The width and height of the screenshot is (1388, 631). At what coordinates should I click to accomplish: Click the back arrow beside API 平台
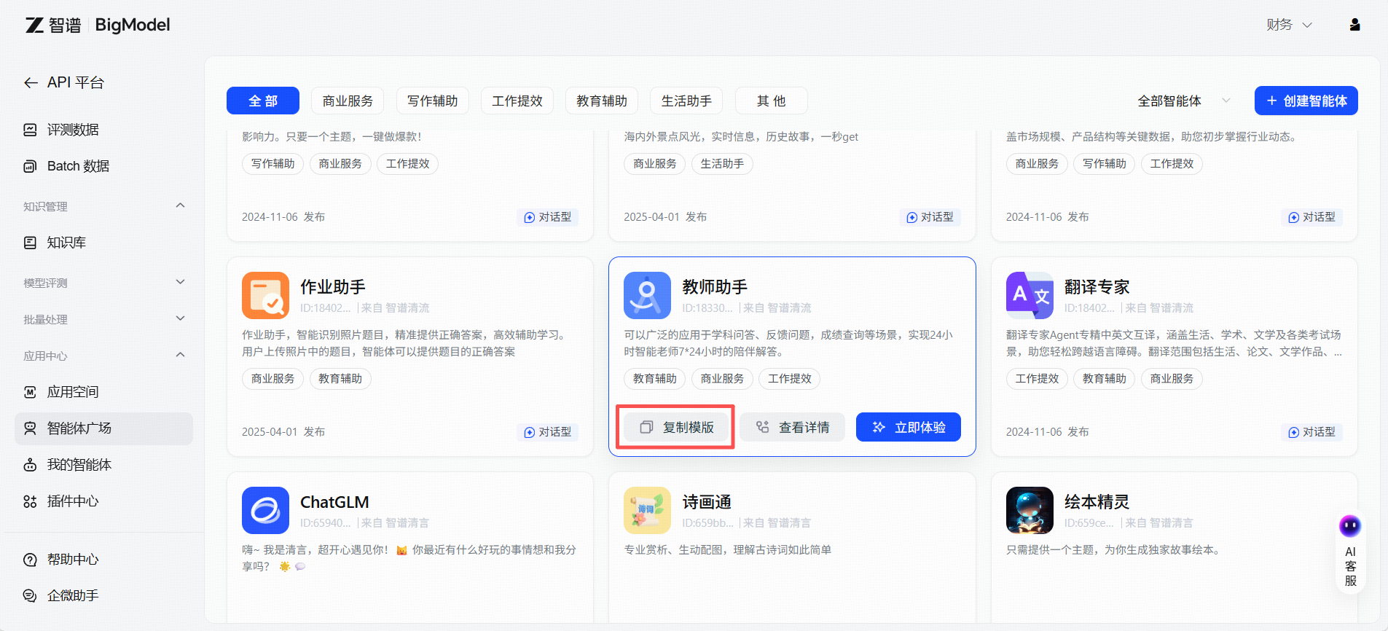tap(31, 83)
